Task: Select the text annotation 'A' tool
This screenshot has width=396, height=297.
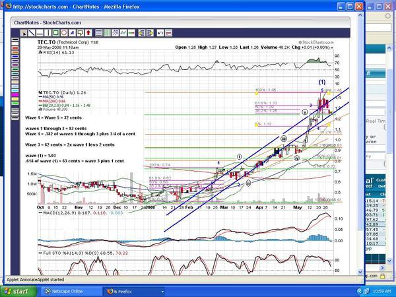Action: [x=72, y=33]
